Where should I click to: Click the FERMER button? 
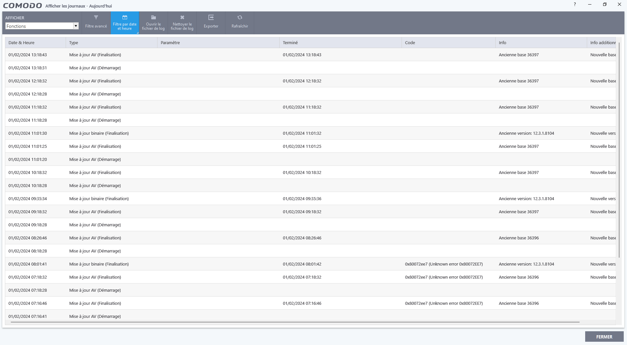[x=604, y=336]
